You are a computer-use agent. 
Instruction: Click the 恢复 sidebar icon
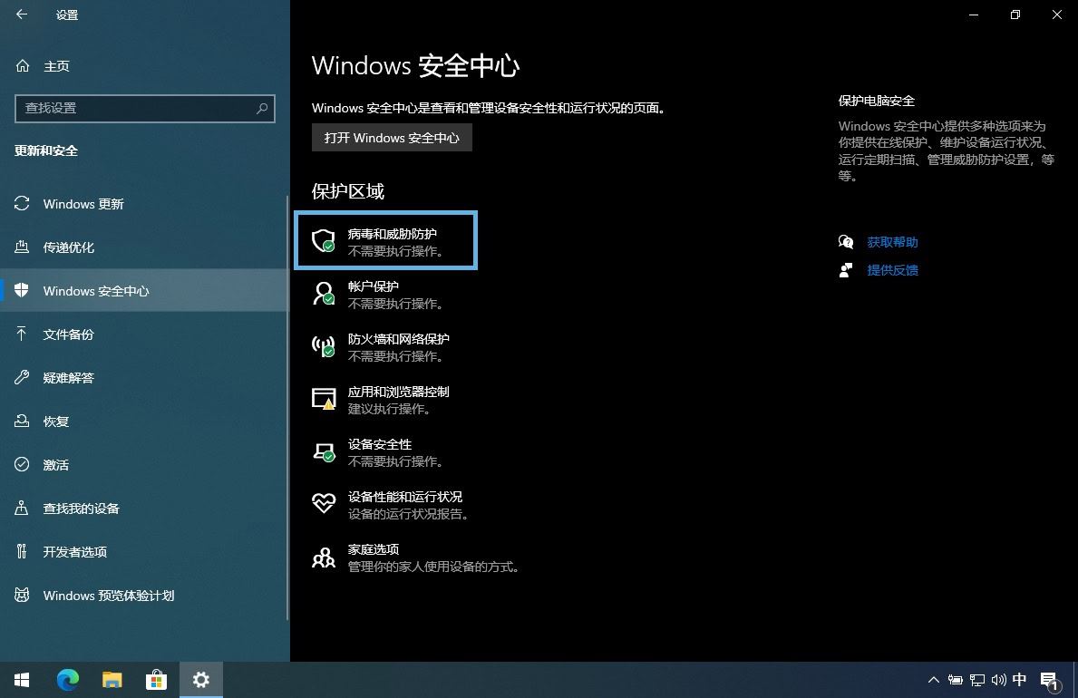(22, 421)
